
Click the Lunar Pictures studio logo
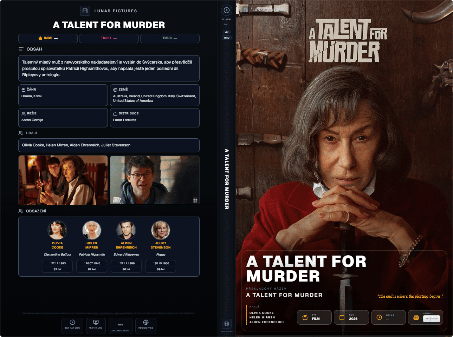pyautogui.click(x=432, y=319)
